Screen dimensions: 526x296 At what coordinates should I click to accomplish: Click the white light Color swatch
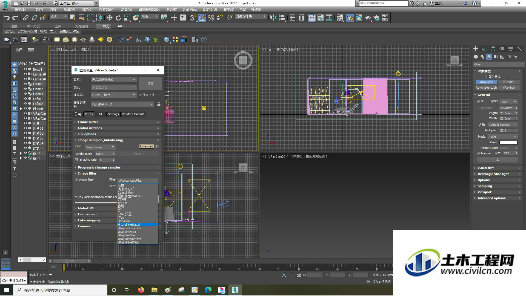[508, 143]
